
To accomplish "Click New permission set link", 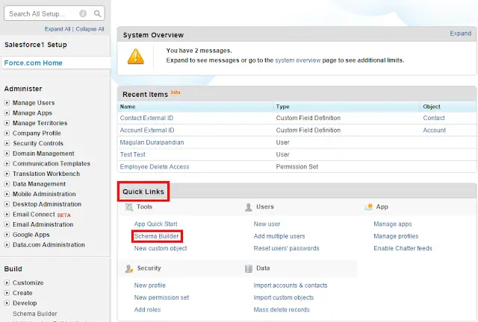I will [x=161, y=297].
